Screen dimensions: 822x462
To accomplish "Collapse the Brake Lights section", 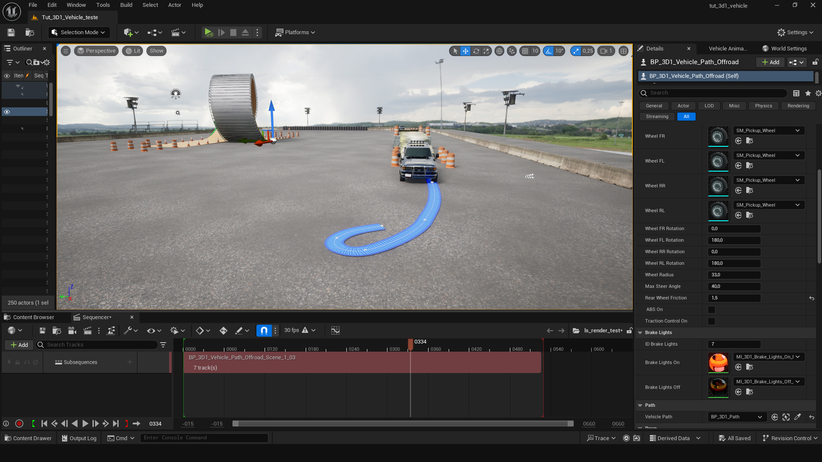I will click(x=640, y=333).
